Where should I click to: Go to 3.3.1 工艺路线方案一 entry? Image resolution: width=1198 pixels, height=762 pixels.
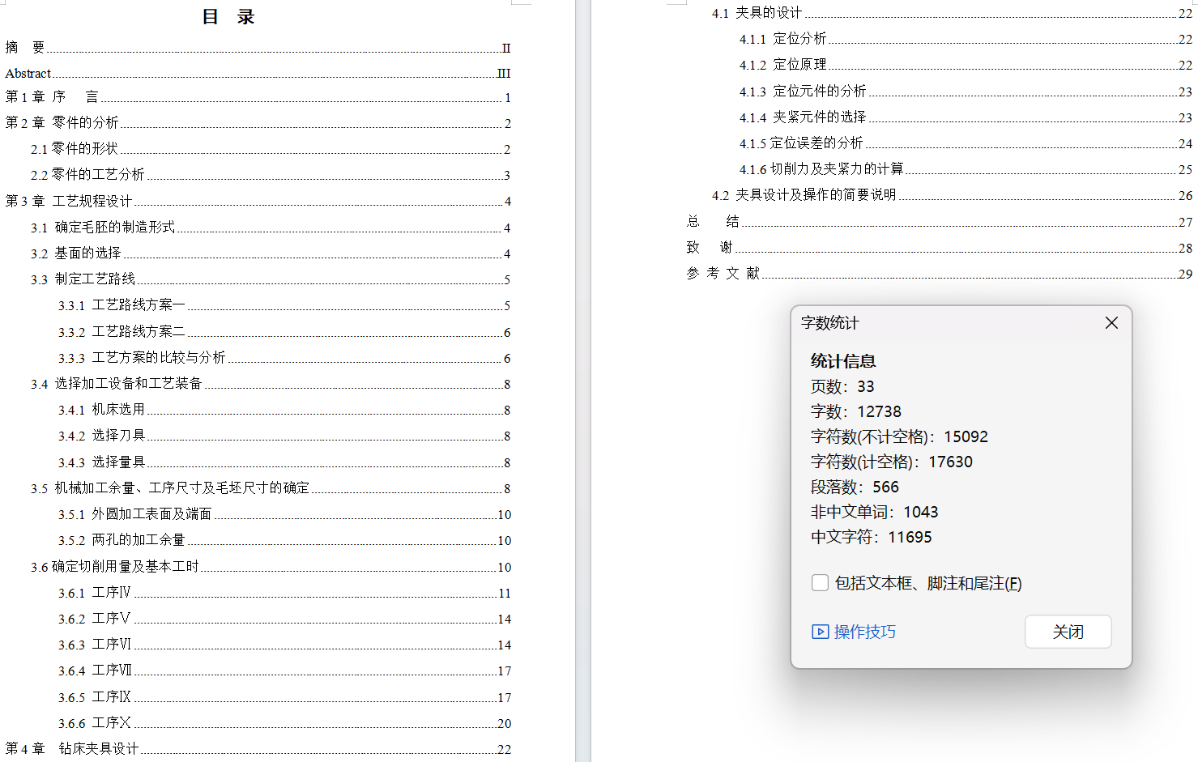pos(284,305)
